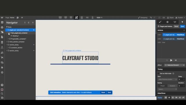Open the Publish dropdown
The image size is (186, 105).
[x=180, y=17]
